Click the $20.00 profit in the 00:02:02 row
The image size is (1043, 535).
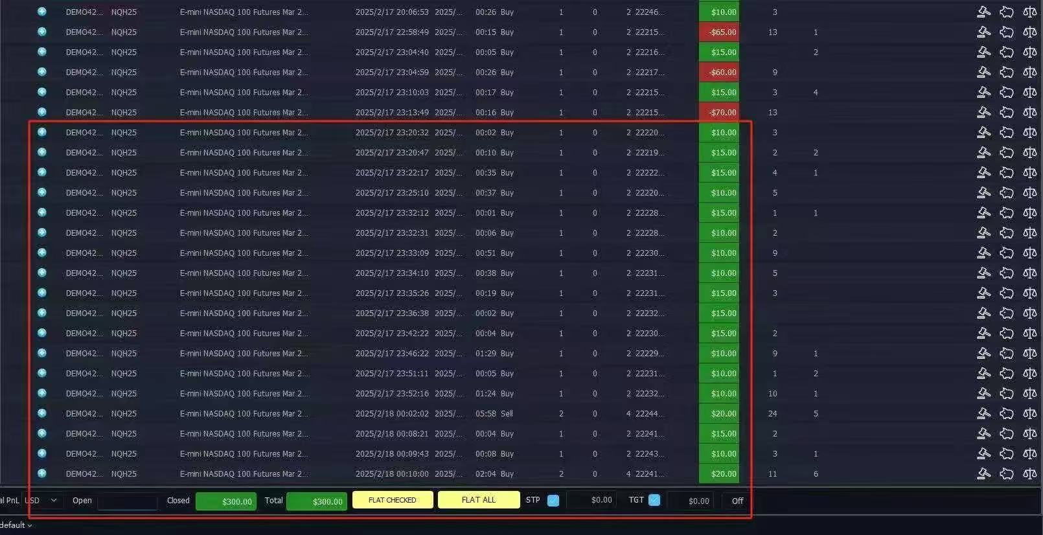click(719, 413)
